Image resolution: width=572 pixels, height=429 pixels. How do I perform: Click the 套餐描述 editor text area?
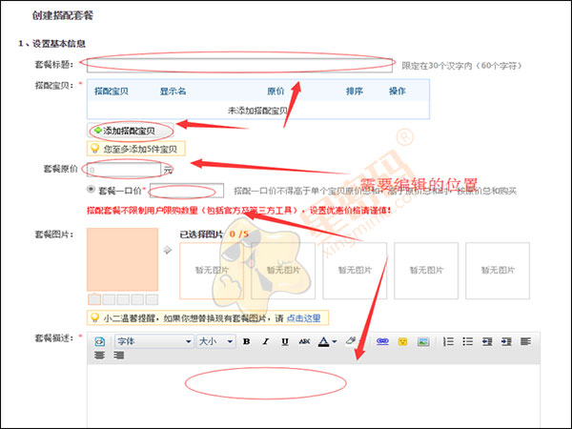(x=314, y=397)
